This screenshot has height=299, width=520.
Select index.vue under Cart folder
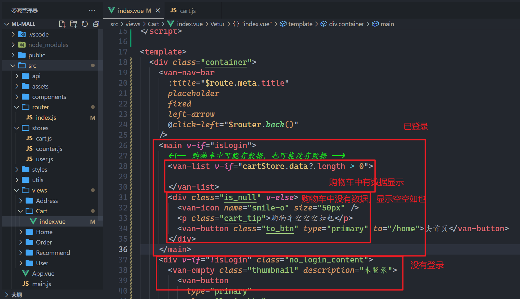coord(52,221)
